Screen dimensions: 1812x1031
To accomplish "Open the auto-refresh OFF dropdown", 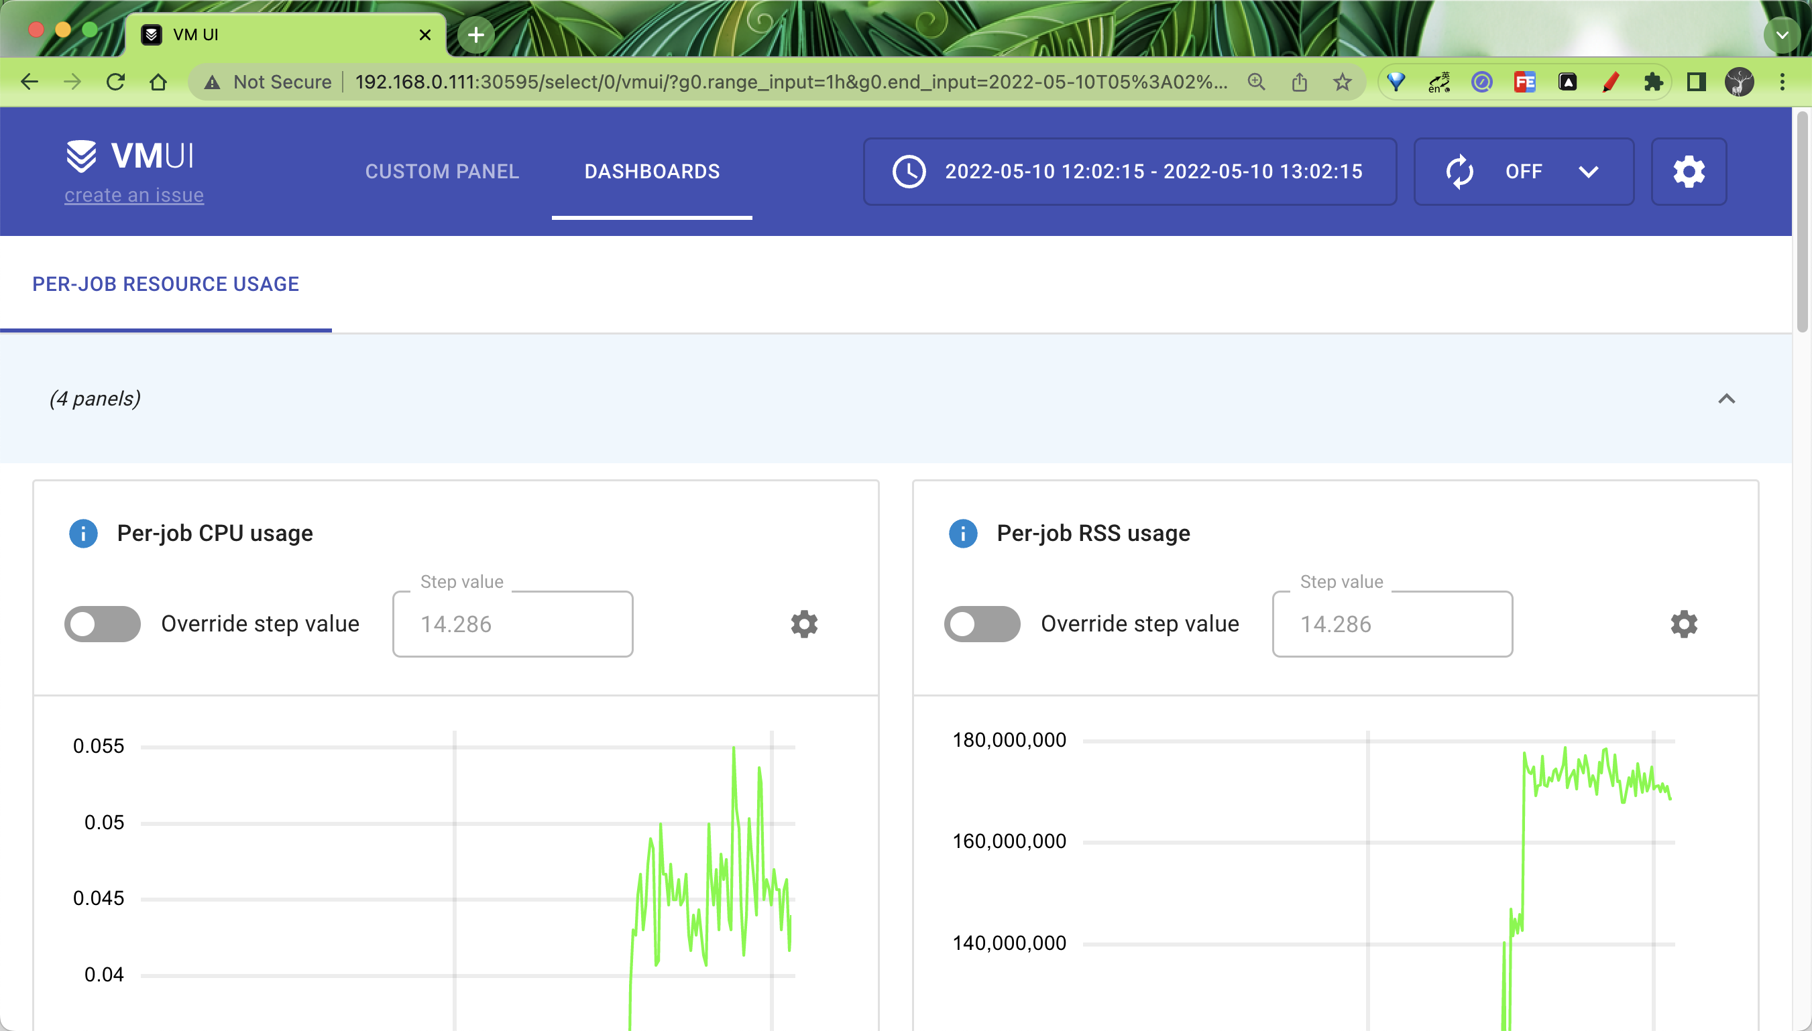I will pyautogui.click(x=1523, y=172).
